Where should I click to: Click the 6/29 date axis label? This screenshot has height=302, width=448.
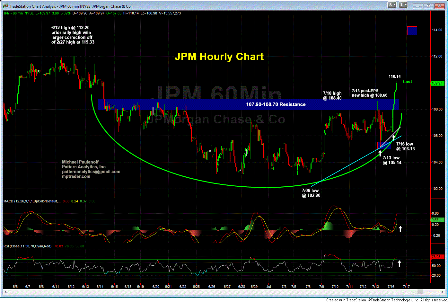point(254,286)
